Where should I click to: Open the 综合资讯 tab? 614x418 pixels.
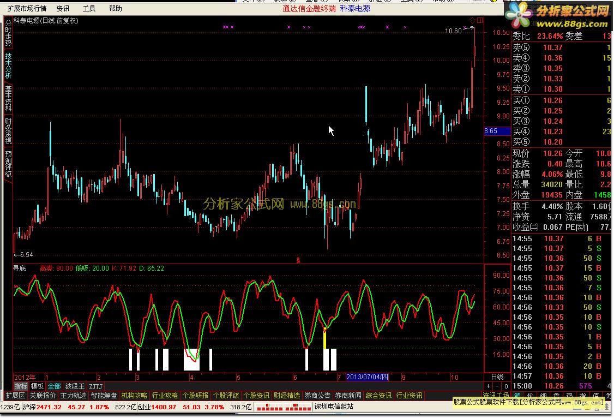pyautogui.click(x=378, y=396)
